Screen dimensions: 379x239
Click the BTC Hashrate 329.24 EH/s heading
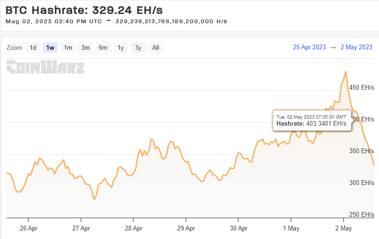(84, 10)
